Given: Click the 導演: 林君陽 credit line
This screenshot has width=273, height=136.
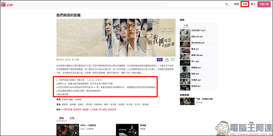Looking at the screenshot, I should pyautogui.click(x=69, y=100).
